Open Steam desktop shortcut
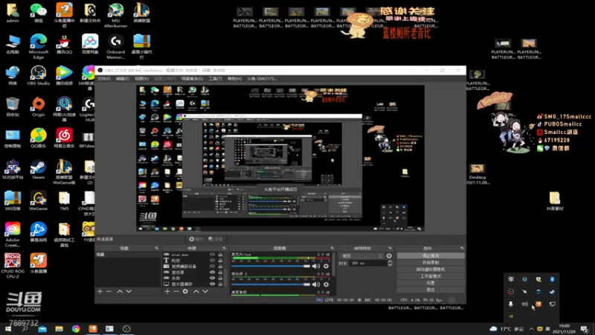This screenshot has height=335, width=595. pos(39,170)
